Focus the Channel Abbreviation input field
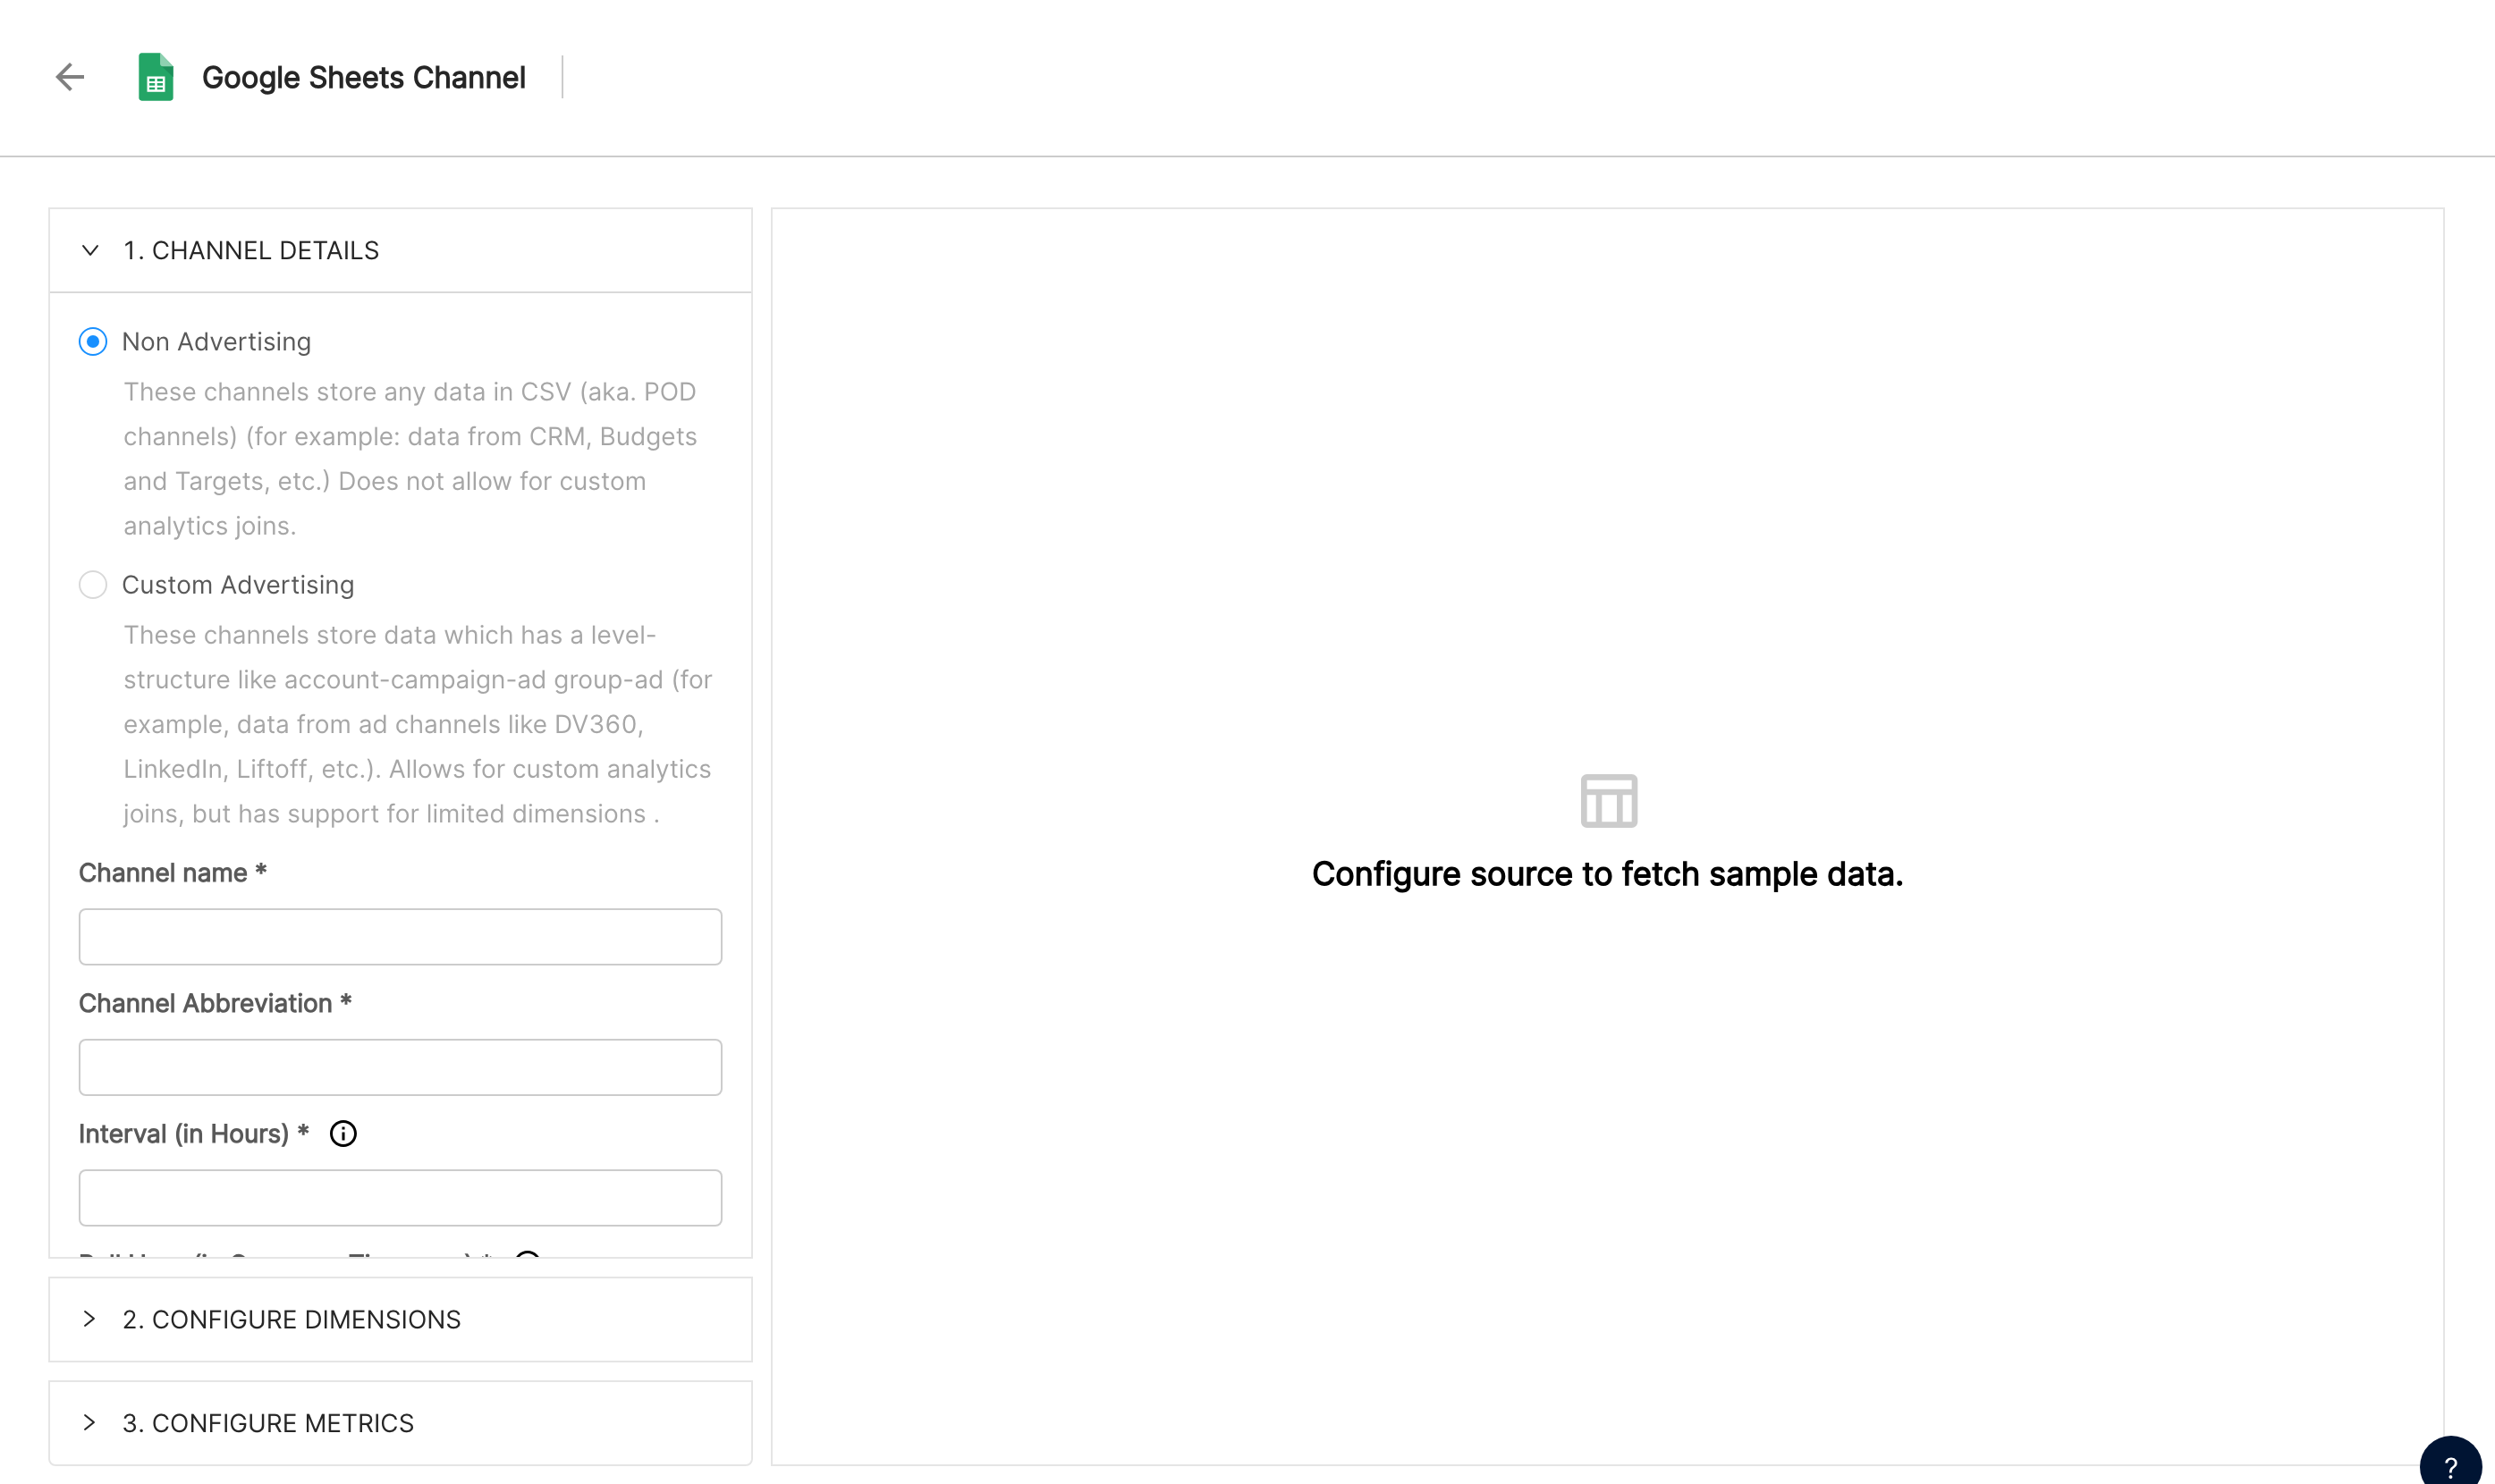The image size is (2495, 1484). pyautogui.click(x=400, y=1067)
